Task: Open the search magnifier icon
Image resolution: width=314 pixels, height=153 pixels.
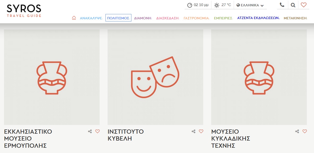Action: (293, 5)
